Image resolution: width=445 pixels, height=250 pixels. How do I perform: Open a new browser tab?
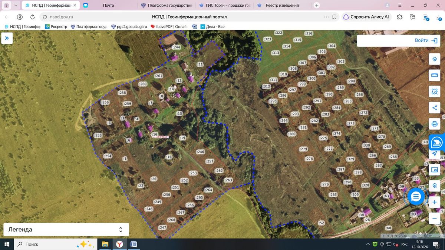[x=317, y=5]
